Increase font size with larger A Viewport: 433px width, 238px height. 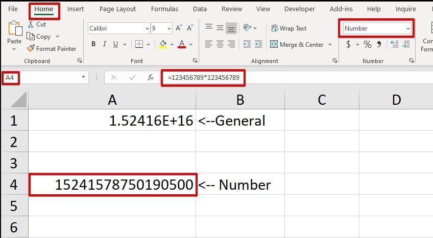point(179,28)
